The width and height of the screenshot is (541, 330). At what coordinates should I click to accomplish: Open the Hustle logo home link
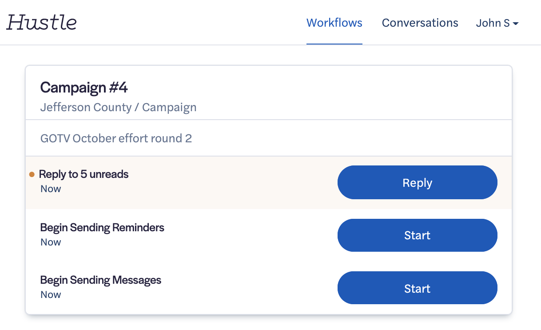(x=41, y=22)
